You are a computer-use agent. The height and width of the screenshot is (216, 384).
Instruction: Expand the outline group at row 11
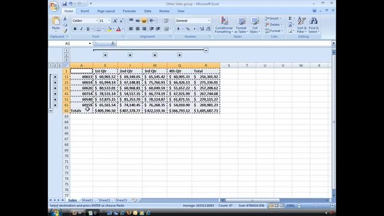tap(55, 77)
